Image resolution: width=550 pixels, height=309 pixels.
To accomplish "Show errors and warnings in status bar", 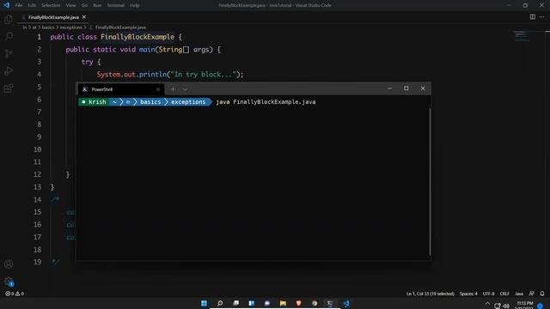I will click(x=15, y=294).
